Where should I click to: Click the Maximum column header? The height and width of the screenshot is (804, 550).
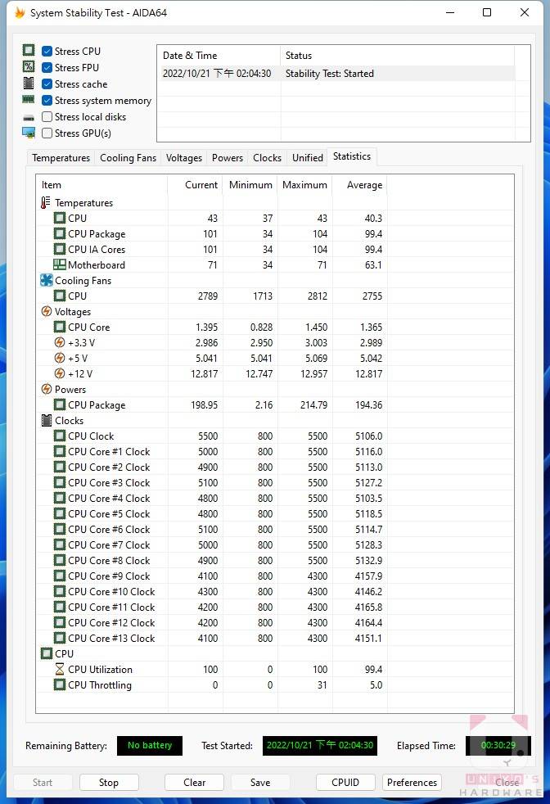(x=305, y=185)
